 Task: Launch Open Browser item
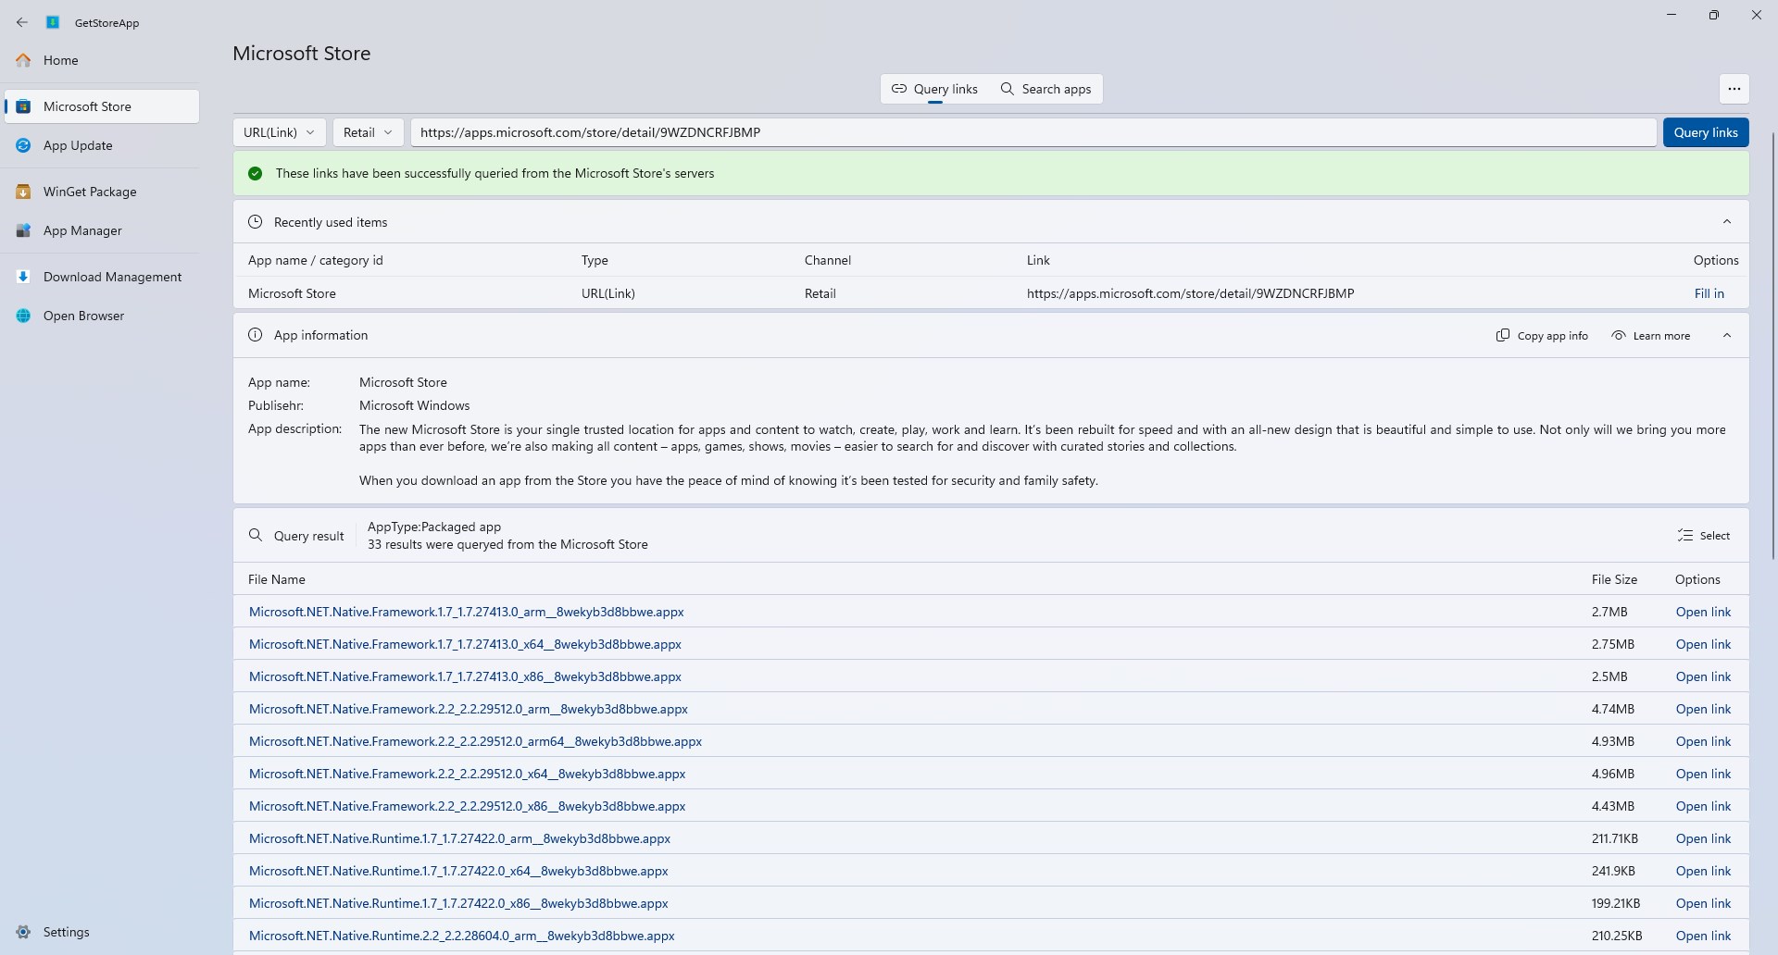coord(102,316)
